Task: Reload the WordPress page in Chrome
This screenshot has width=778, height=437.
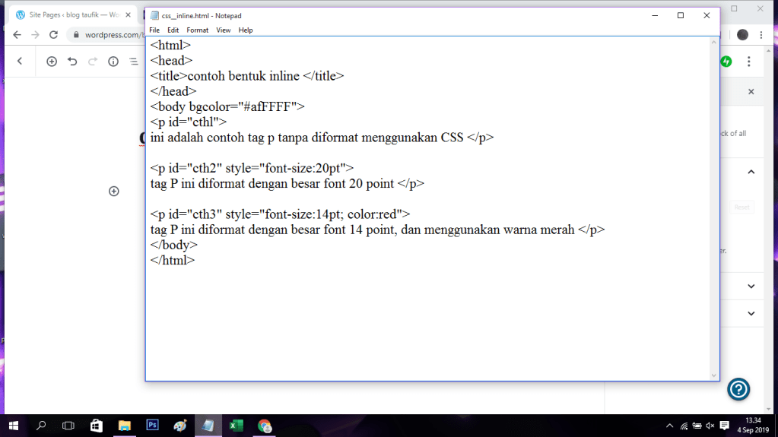Action: [53, 35]
